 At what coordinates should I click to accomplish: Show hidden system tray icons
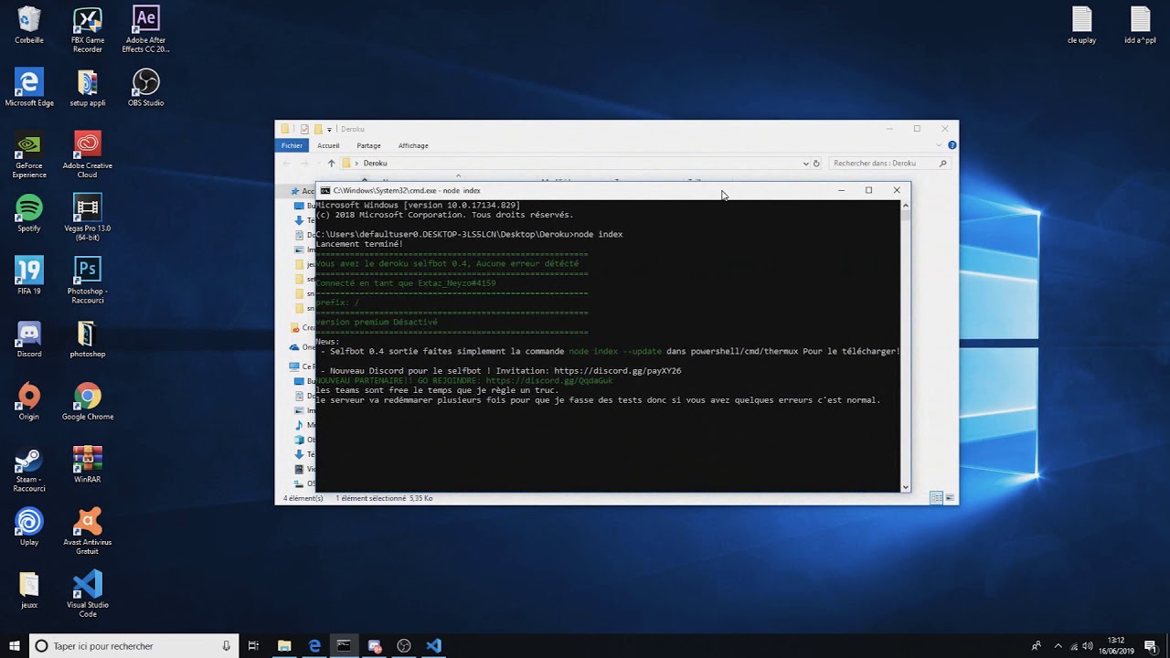tap(1058, 645)
